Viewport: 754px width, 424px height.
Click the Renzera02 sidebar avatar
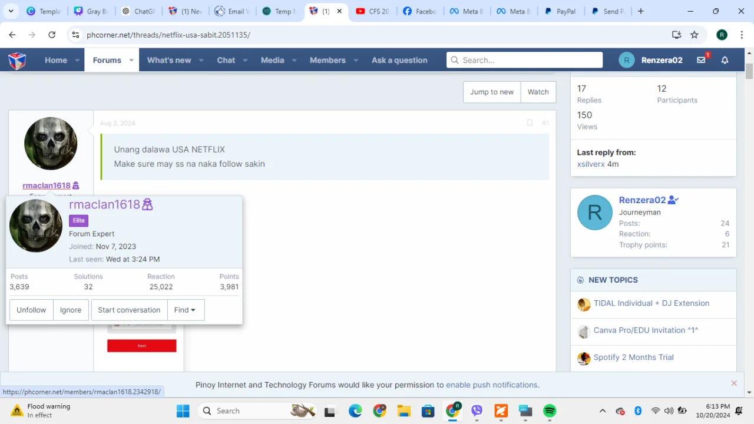pyautogui.click(x=595, y=213)
